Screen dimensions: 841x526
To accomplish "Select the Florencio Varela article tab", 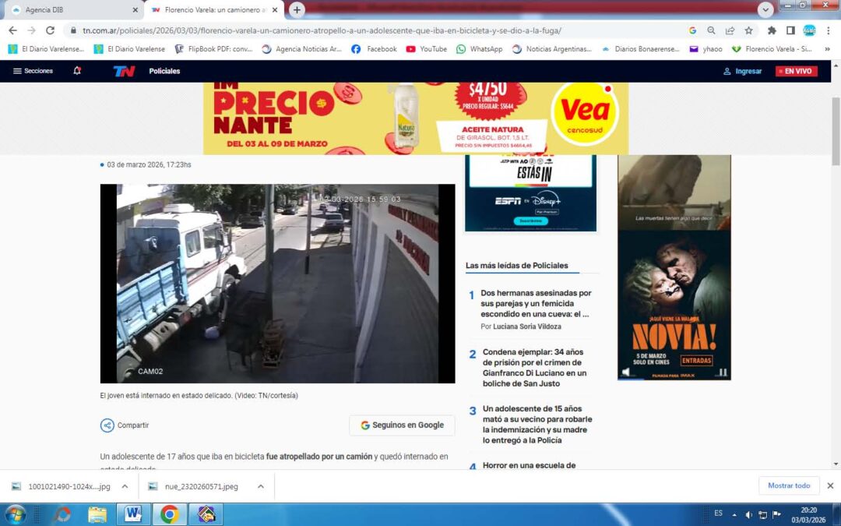I will pos(215,9).
